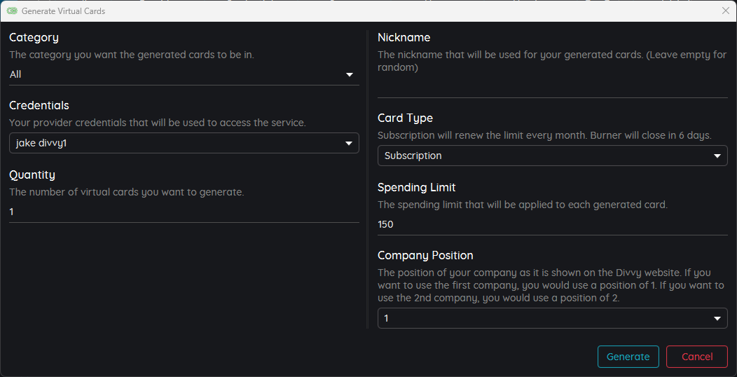Screen dimensions: 737x377
Task: Open the 'jake divvy1' credentials combo box
Action: pyautogui.click(x=184, y=144)
